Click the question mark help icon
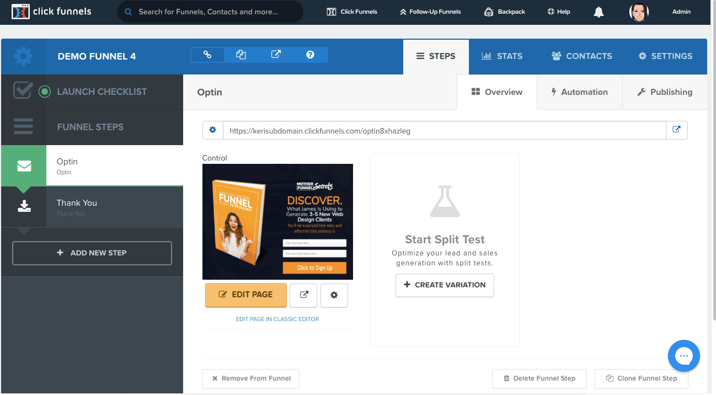Screen dimensions: 716x395 [x=310, y=55]
